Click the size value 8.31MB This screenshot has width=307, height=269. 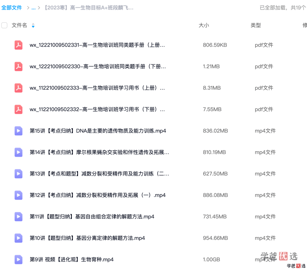pyautogui.click(x=212, y=88)
